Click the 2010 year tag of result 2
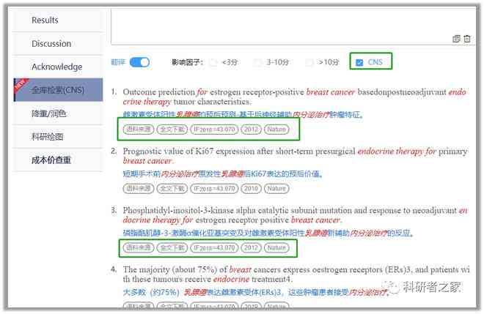The height and width of the screenshot is (314, 484). coord(251,189)
